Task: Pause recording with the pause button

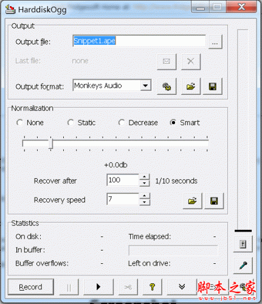Action: (x=69, y=287)
